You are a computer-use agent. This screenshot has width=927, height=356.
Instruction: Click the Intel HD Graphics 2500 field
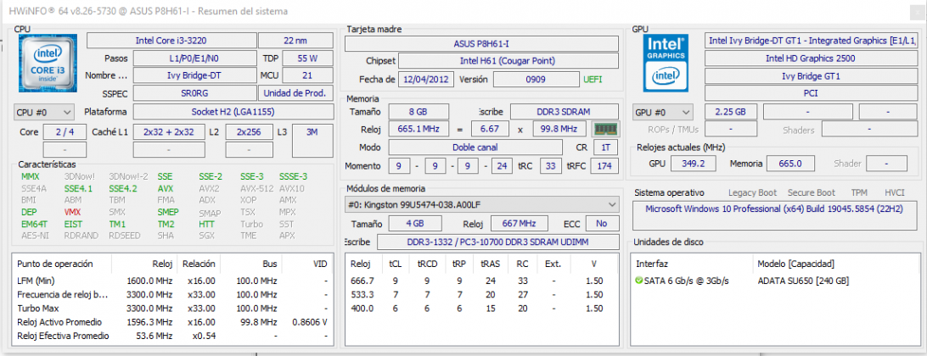click(810, 58)
